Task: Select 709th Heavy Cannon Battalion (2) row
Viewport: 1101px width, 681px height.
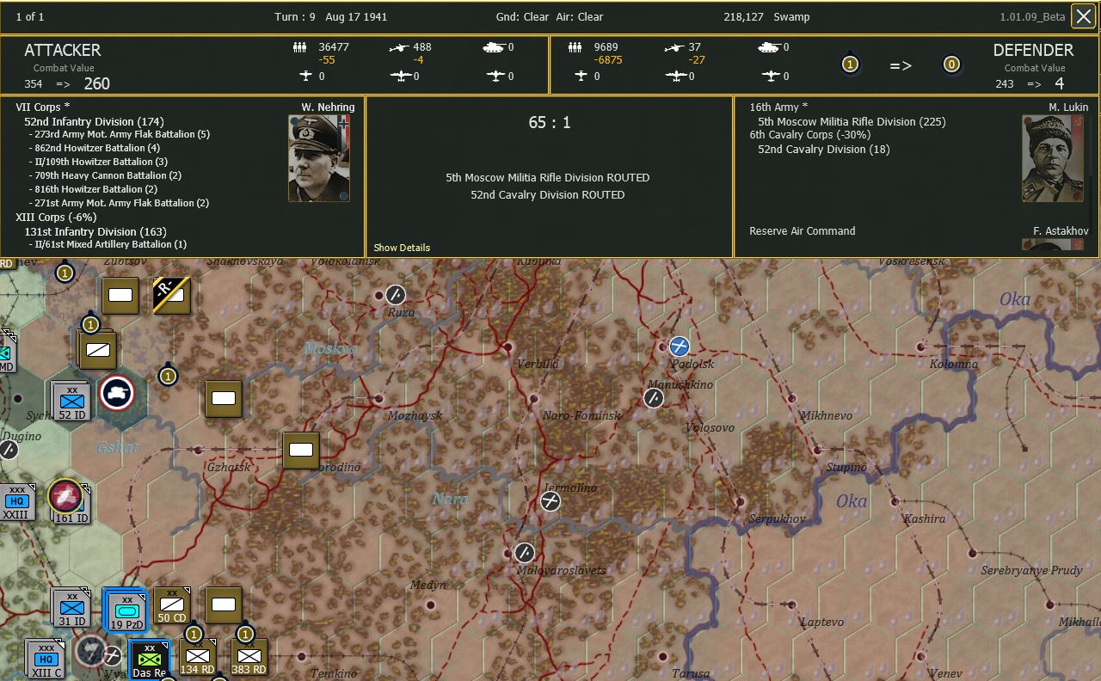Action: (104, 175)
